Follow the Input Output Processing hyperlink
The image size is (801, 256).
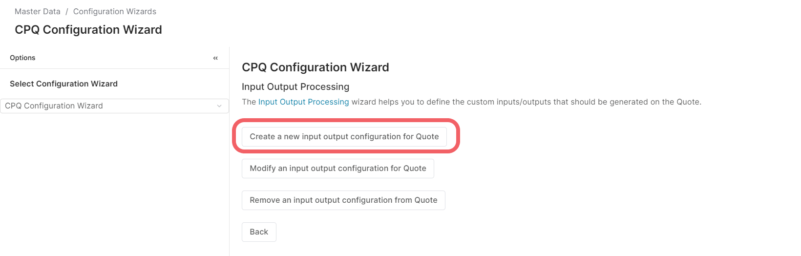(303, 102)
